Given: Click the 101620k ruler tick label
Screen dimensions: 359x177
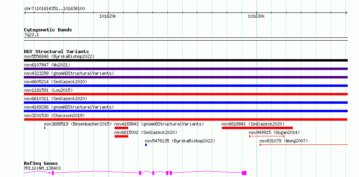Looking at the screenshot, I should click(108, 16).
